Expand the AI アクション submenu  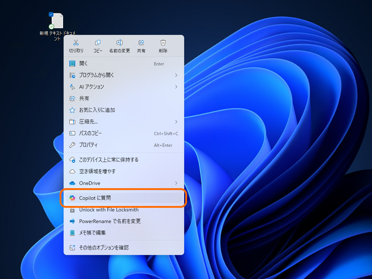[x=176, y=87]
